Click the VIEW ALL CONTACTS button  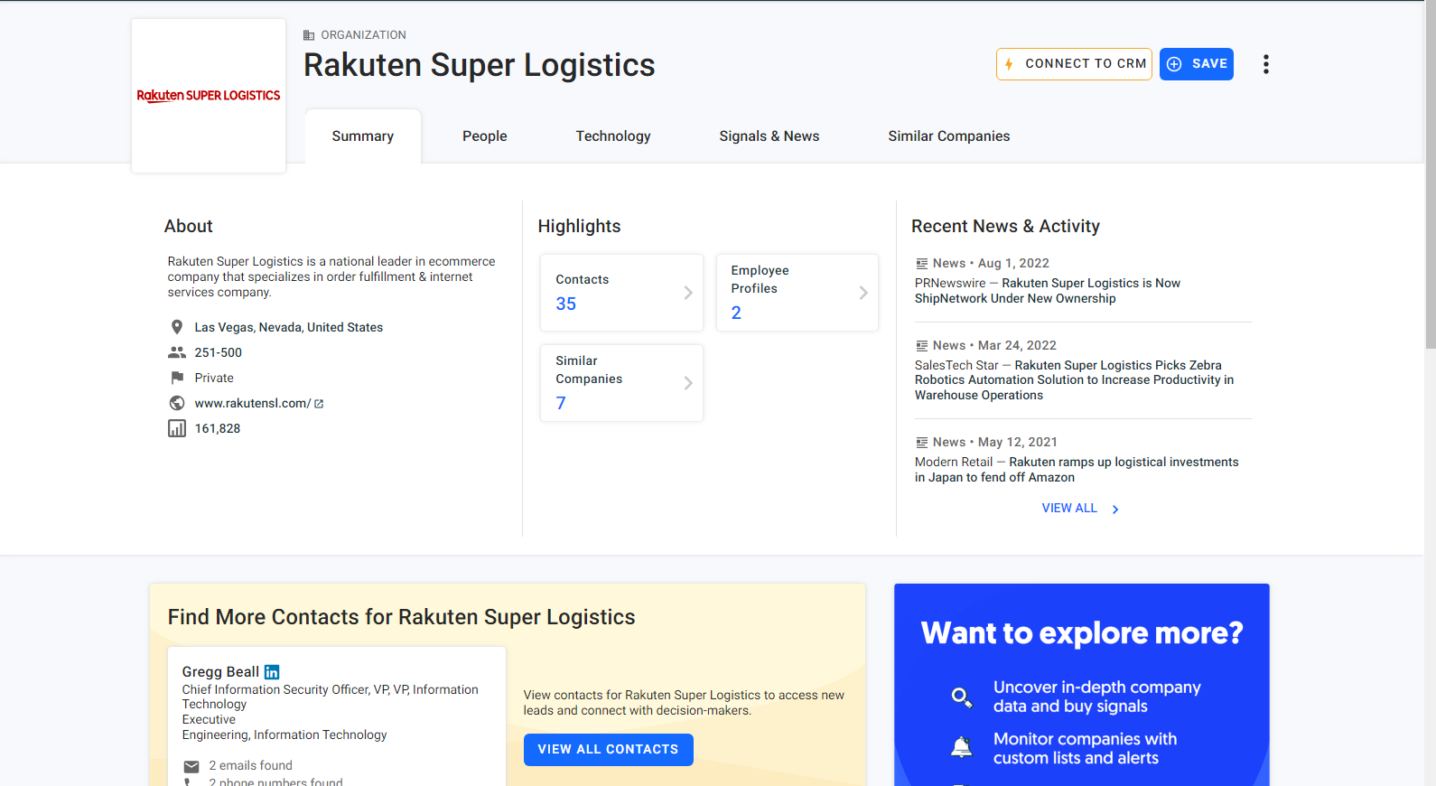[609, 750]
